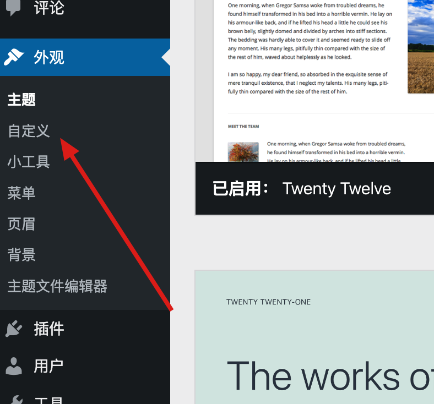
Task: Click the Users person icon
Action: tap(14, 366)
